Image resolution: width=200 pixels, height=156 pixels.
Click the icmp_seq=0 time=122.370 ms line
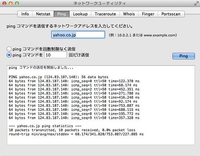pyautogui.click(x=74, y=81)
